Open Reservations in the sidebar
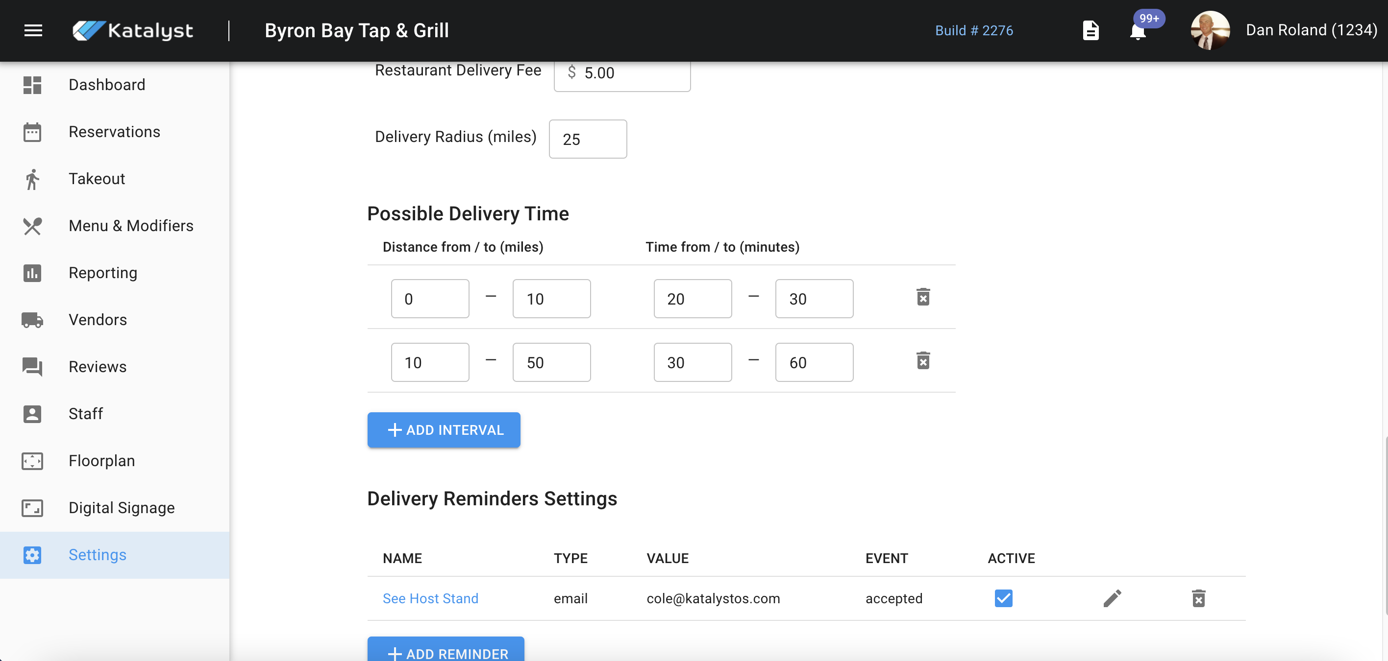The image size is (1388, 661). [x=114, y=132]
